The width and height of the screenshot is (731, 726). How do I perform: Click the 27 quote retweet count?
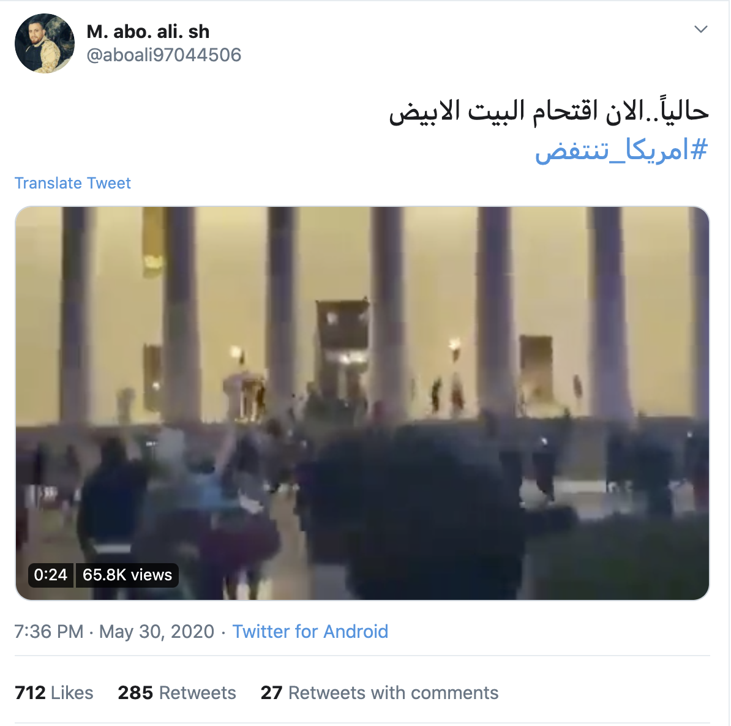point(271,693)
